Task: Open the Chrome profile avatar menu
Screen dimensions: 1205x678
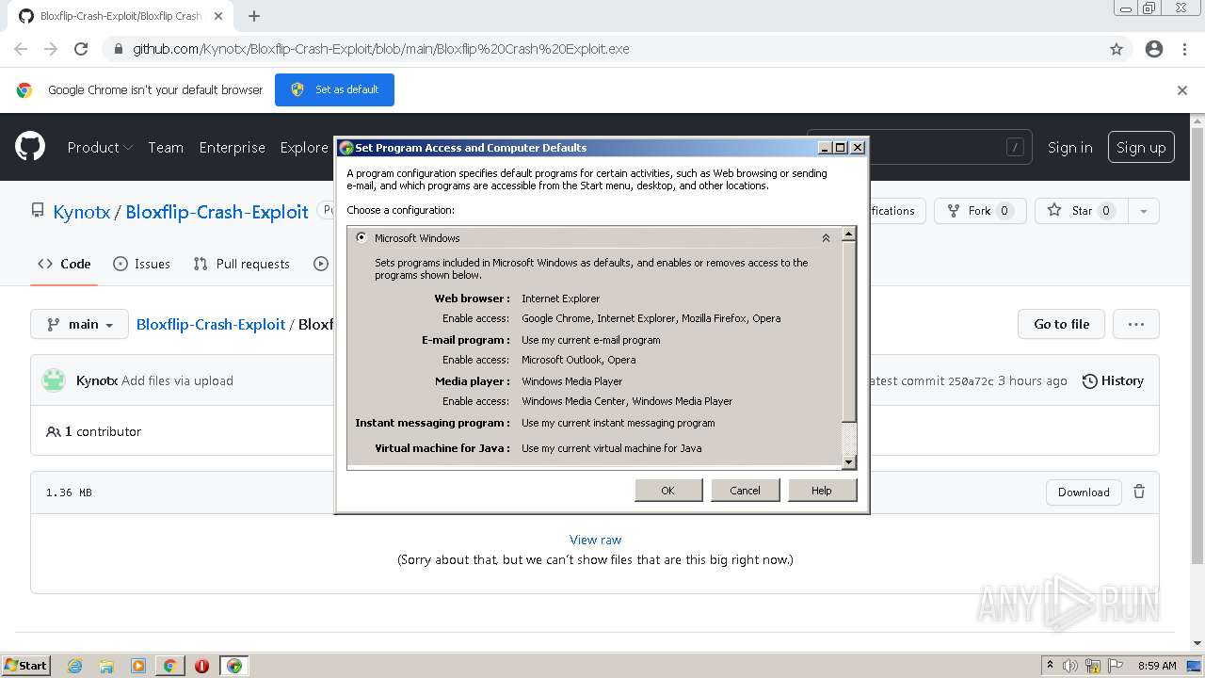Action: (x=1154, y=49)
